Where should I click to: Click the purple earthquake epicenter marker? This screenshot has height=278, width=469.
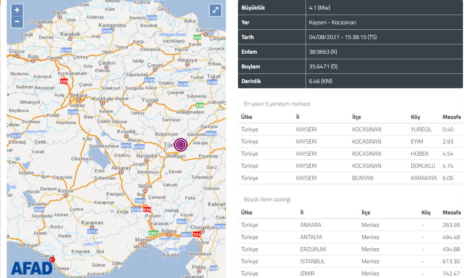pyautogui.click(x=181, y=145)
